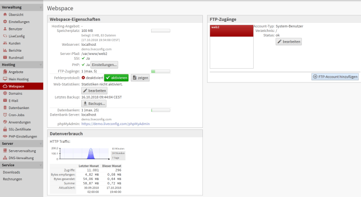Image resolution: width=361 pixels, height=197 pixels.
Task: Open Datenbanken database icon
Action: click(5, 108)
